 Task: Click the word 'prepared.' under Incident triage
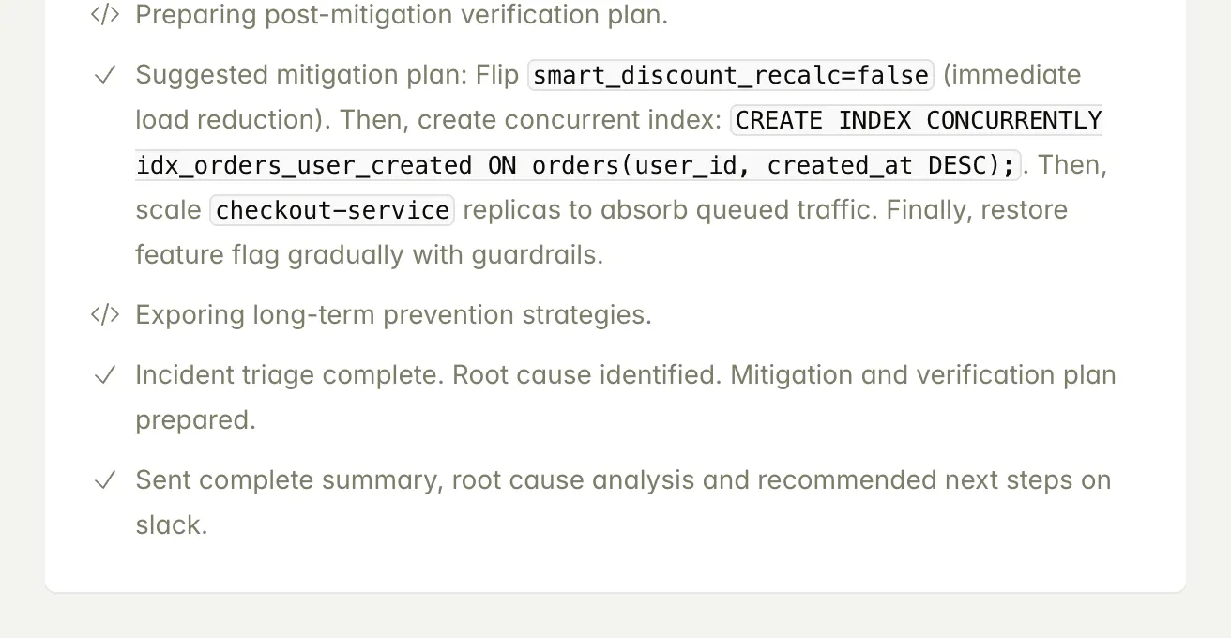(x=195, y=420)
